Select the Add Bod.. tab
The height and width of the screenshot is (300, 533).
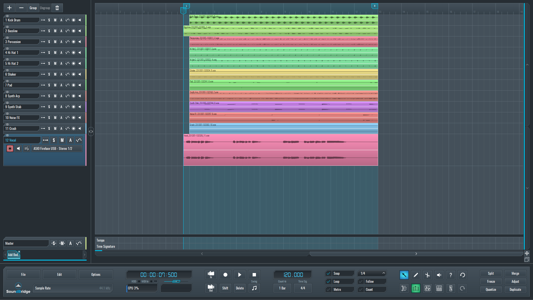click(x=13, y=255)
